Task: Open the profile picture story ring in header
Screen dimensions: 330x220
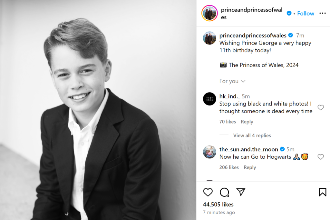Action: [x=209, y=13]
